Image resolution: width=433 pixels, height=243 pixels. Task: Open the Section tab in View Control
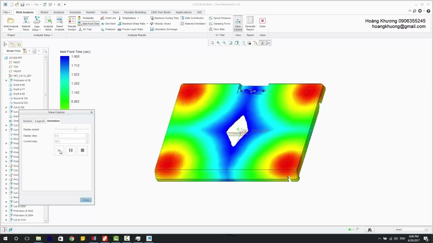[x=28, y=121]
